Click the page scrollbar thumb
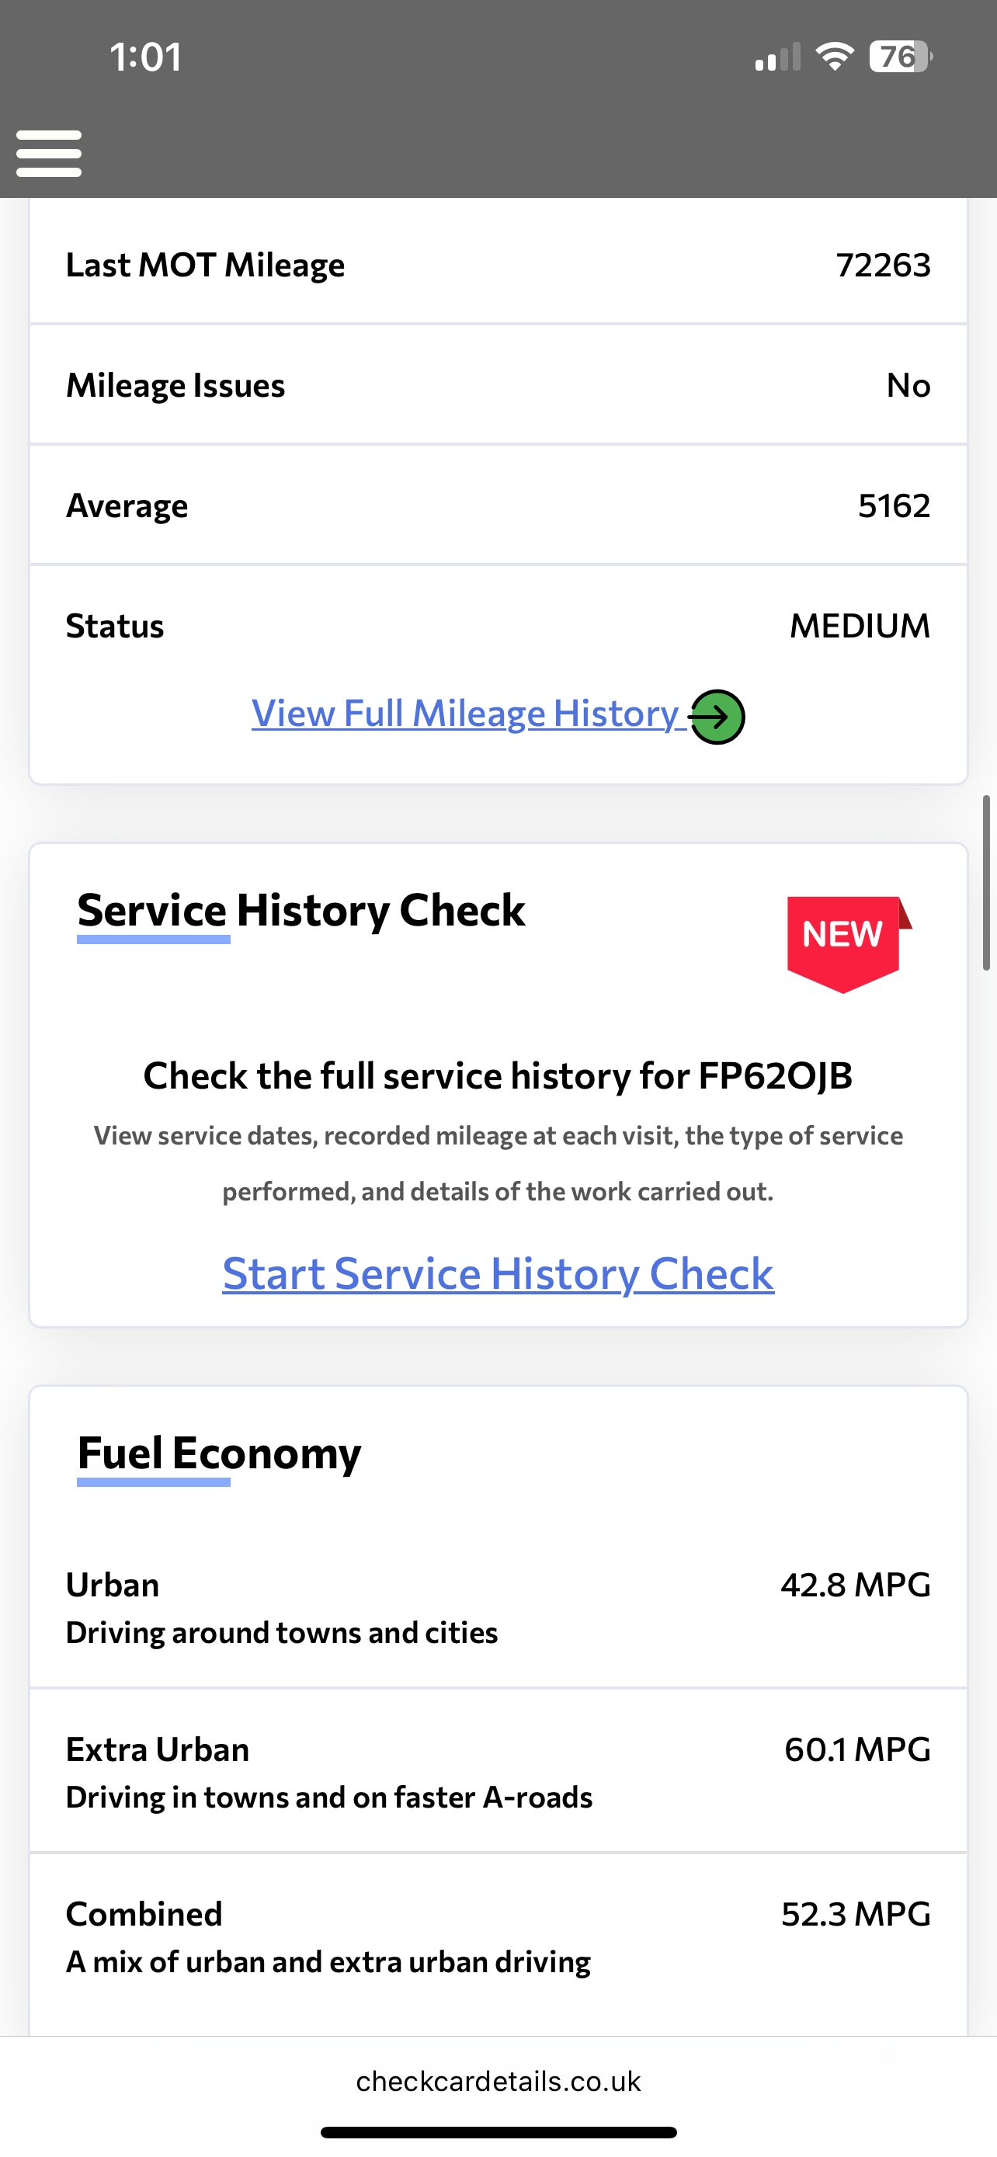 point(986,883)
